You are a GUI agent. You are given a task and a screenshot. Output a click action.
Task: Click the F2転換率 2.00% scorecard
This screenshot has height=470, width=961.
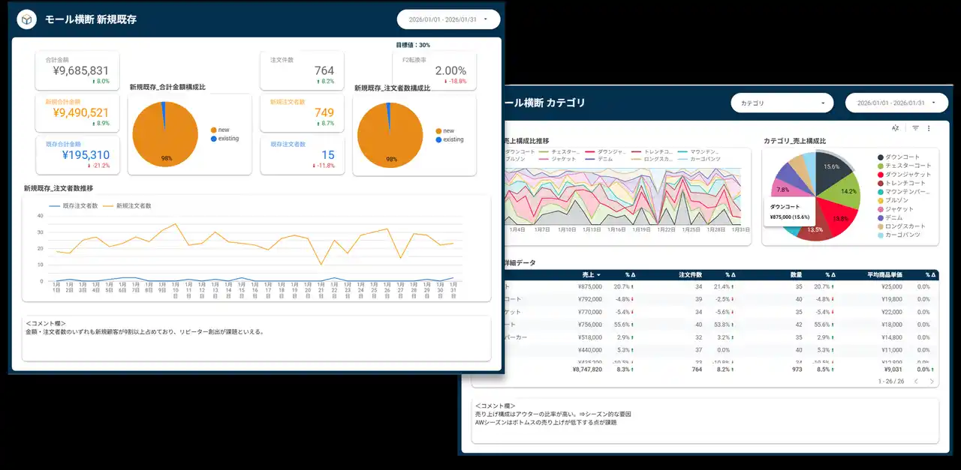(x=433, y=70)
